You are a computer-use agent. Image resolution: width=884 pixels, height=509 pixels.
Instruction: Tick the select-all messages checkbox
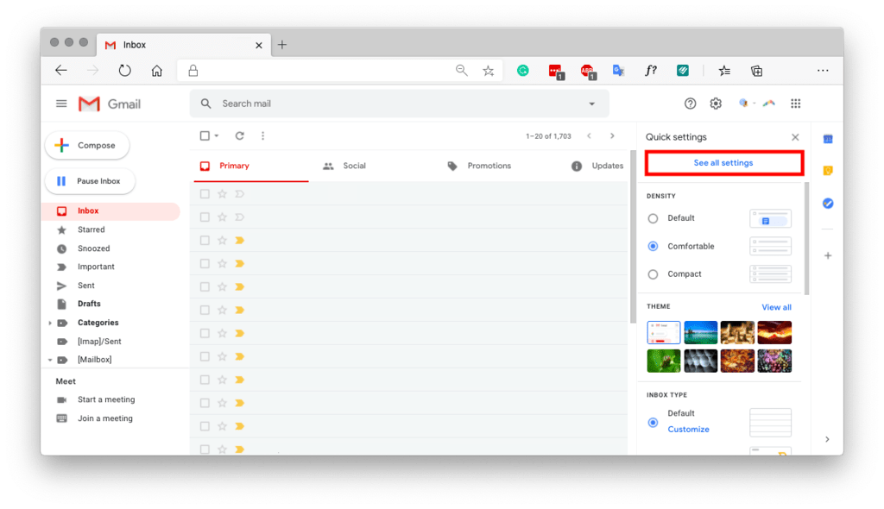point(205,135)
